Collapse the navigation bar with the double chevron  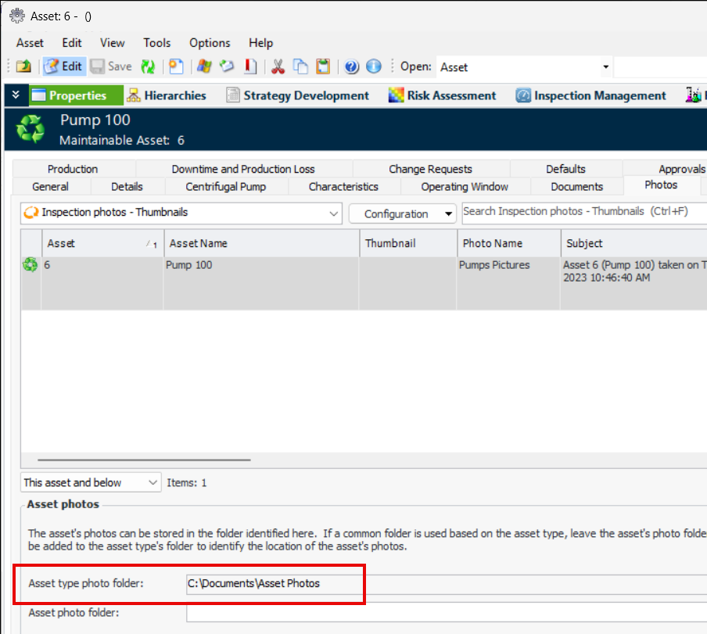(15, 95)
